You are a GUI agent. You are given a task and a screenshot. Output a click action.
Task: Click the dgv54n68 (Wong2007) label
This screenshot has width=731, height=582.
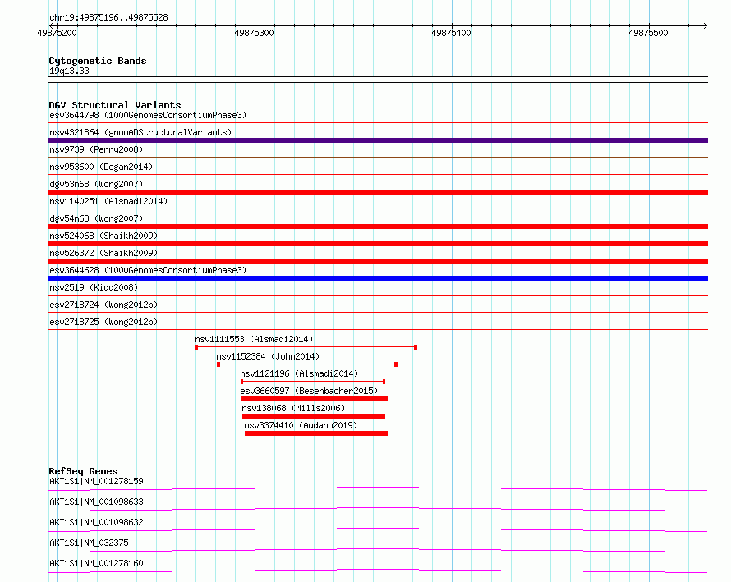tap(96, 218)
